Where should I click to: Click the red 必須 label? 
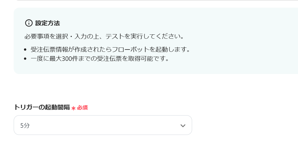82,108
